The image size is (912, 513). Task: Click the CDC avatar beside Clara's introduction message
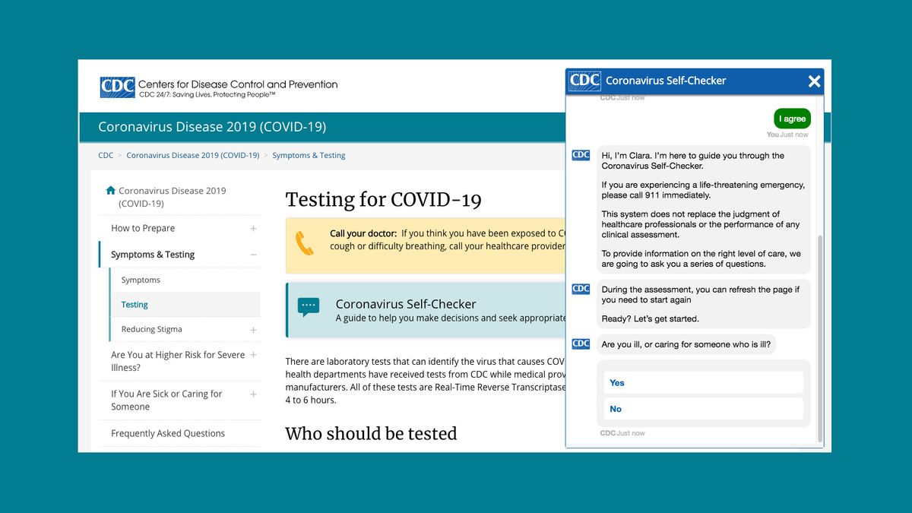tap(581, 154)
